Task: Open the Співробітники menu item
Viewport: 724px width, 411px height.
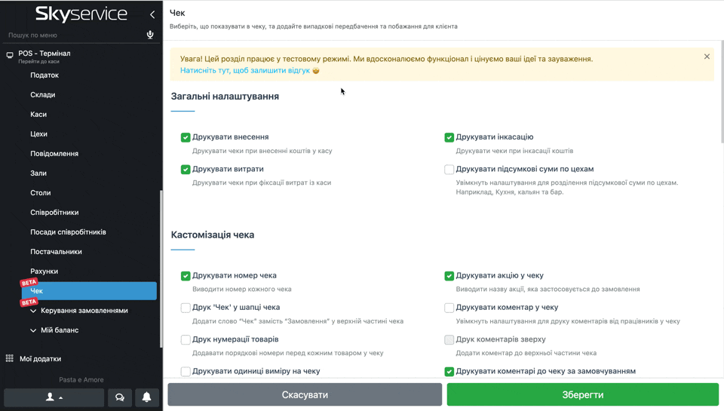Action: click(x=54, y=213)
